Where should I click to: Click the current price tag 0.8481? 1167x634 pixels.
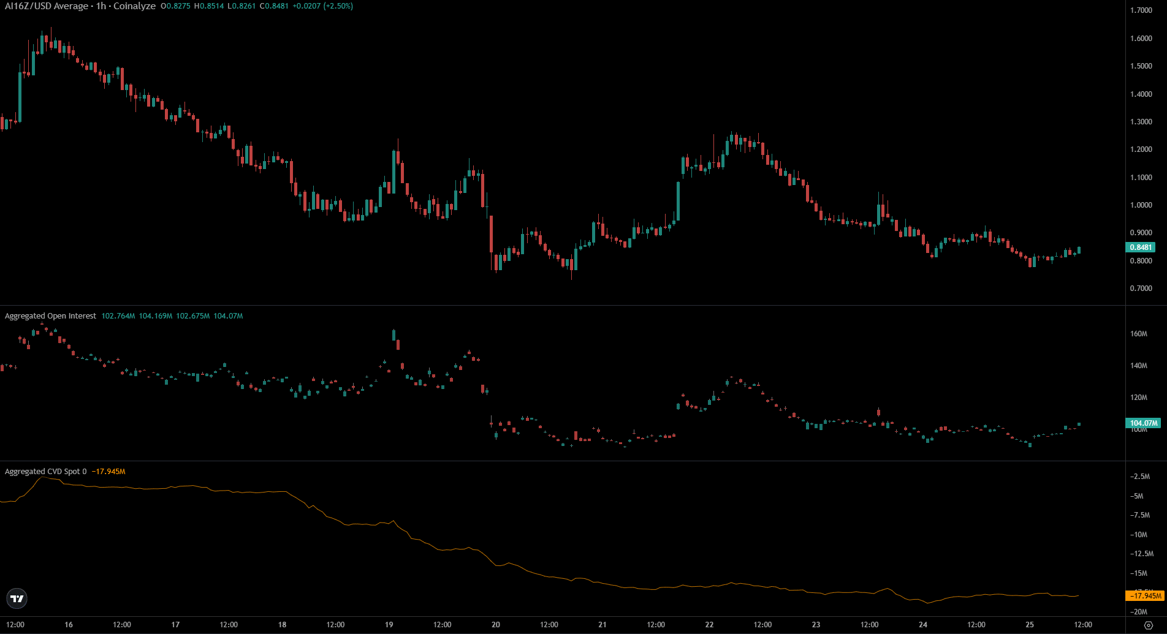[x=1141, y=247]
